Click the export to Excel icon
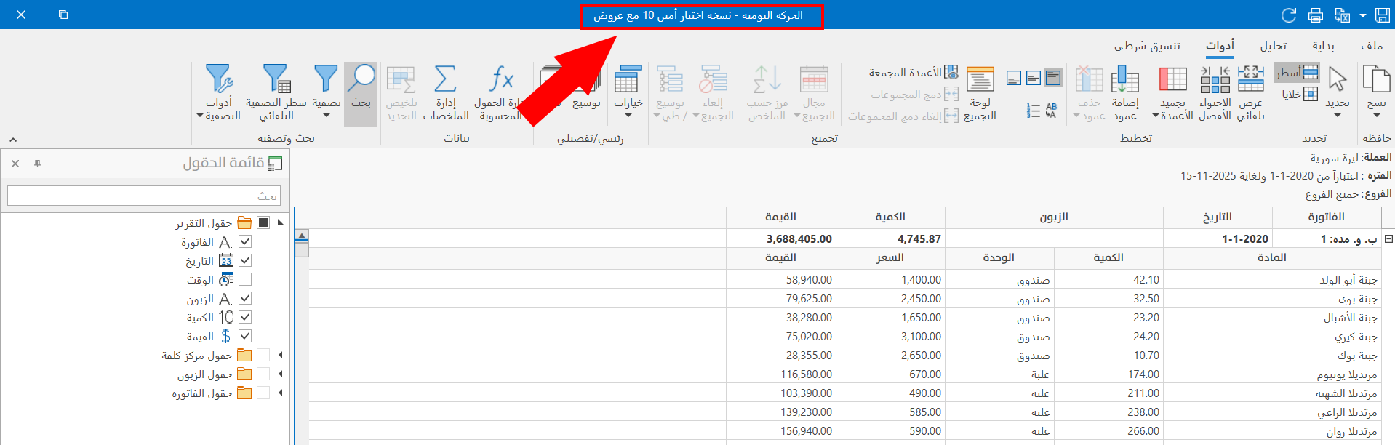The height and width of the screenshot is (445, 1395). (x=1342, y=15)
